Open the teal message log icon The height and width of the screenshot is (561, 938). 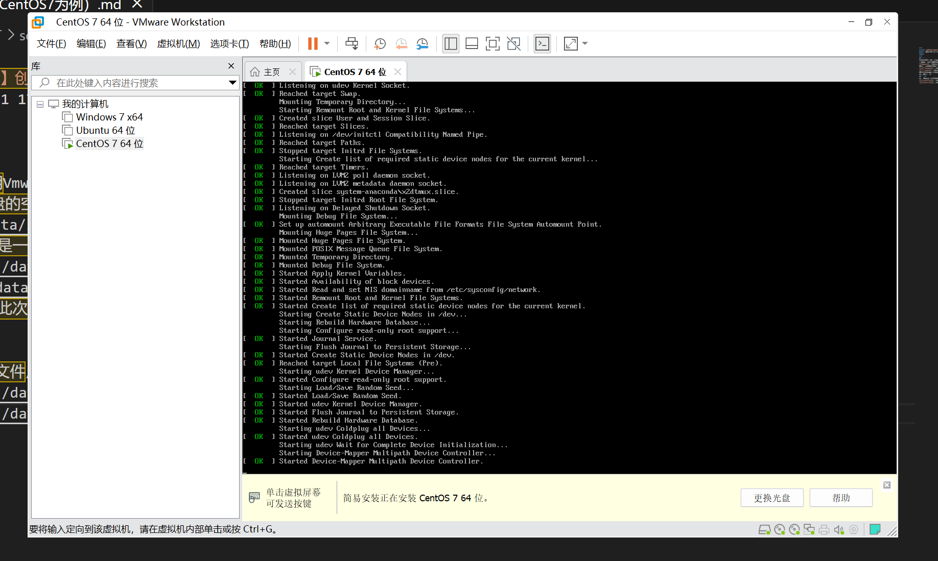pos(875,530)
